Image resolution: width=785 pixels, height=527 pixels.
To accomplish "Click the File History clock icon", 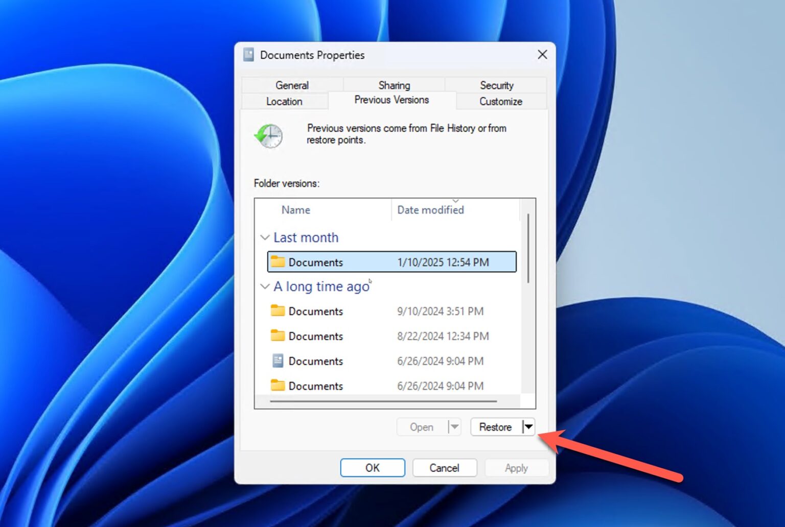I will [x=268, y=136].
